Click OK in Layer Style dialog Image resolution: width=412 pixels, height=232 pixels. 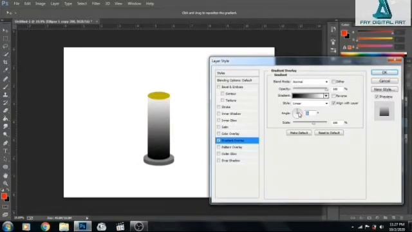click(384, 72)
